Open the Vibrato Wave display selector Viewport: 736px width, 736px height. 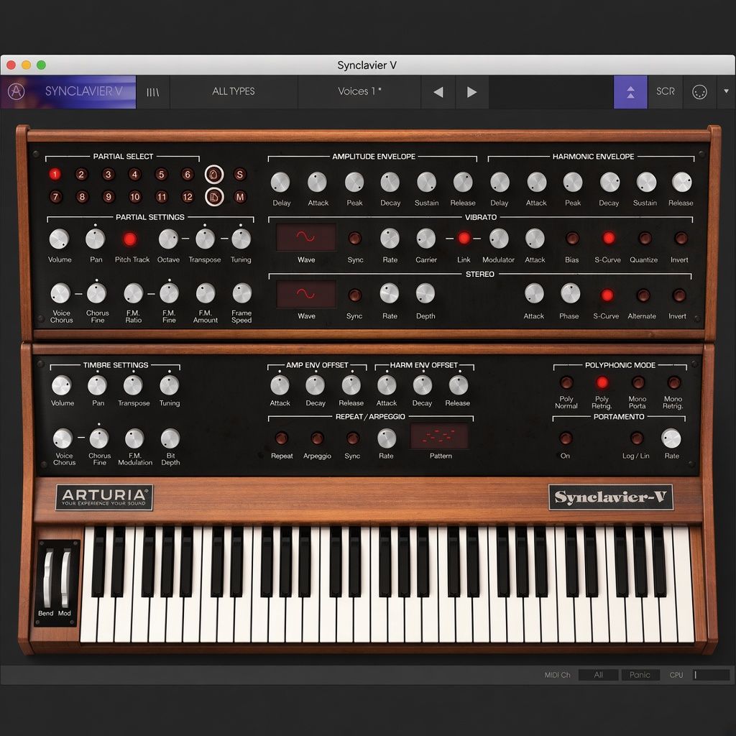pos(306,237)
